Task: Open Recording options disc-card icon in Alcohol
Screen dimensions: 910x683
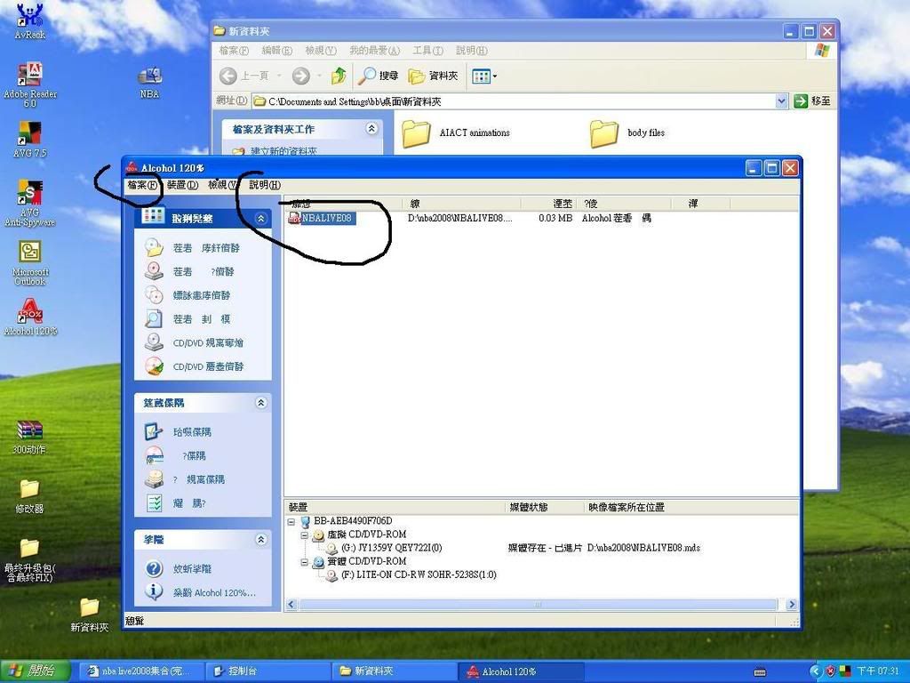Action: 154,455
